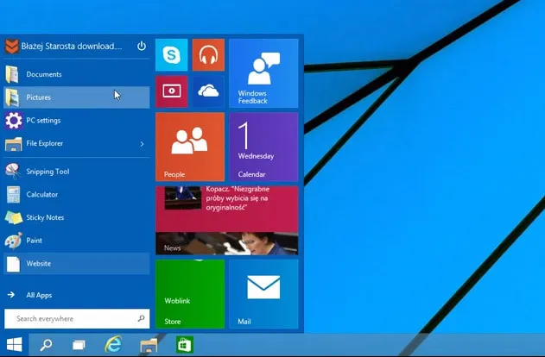Select Documents in the Start menu

pyautogui.click(x=43, y=75)
